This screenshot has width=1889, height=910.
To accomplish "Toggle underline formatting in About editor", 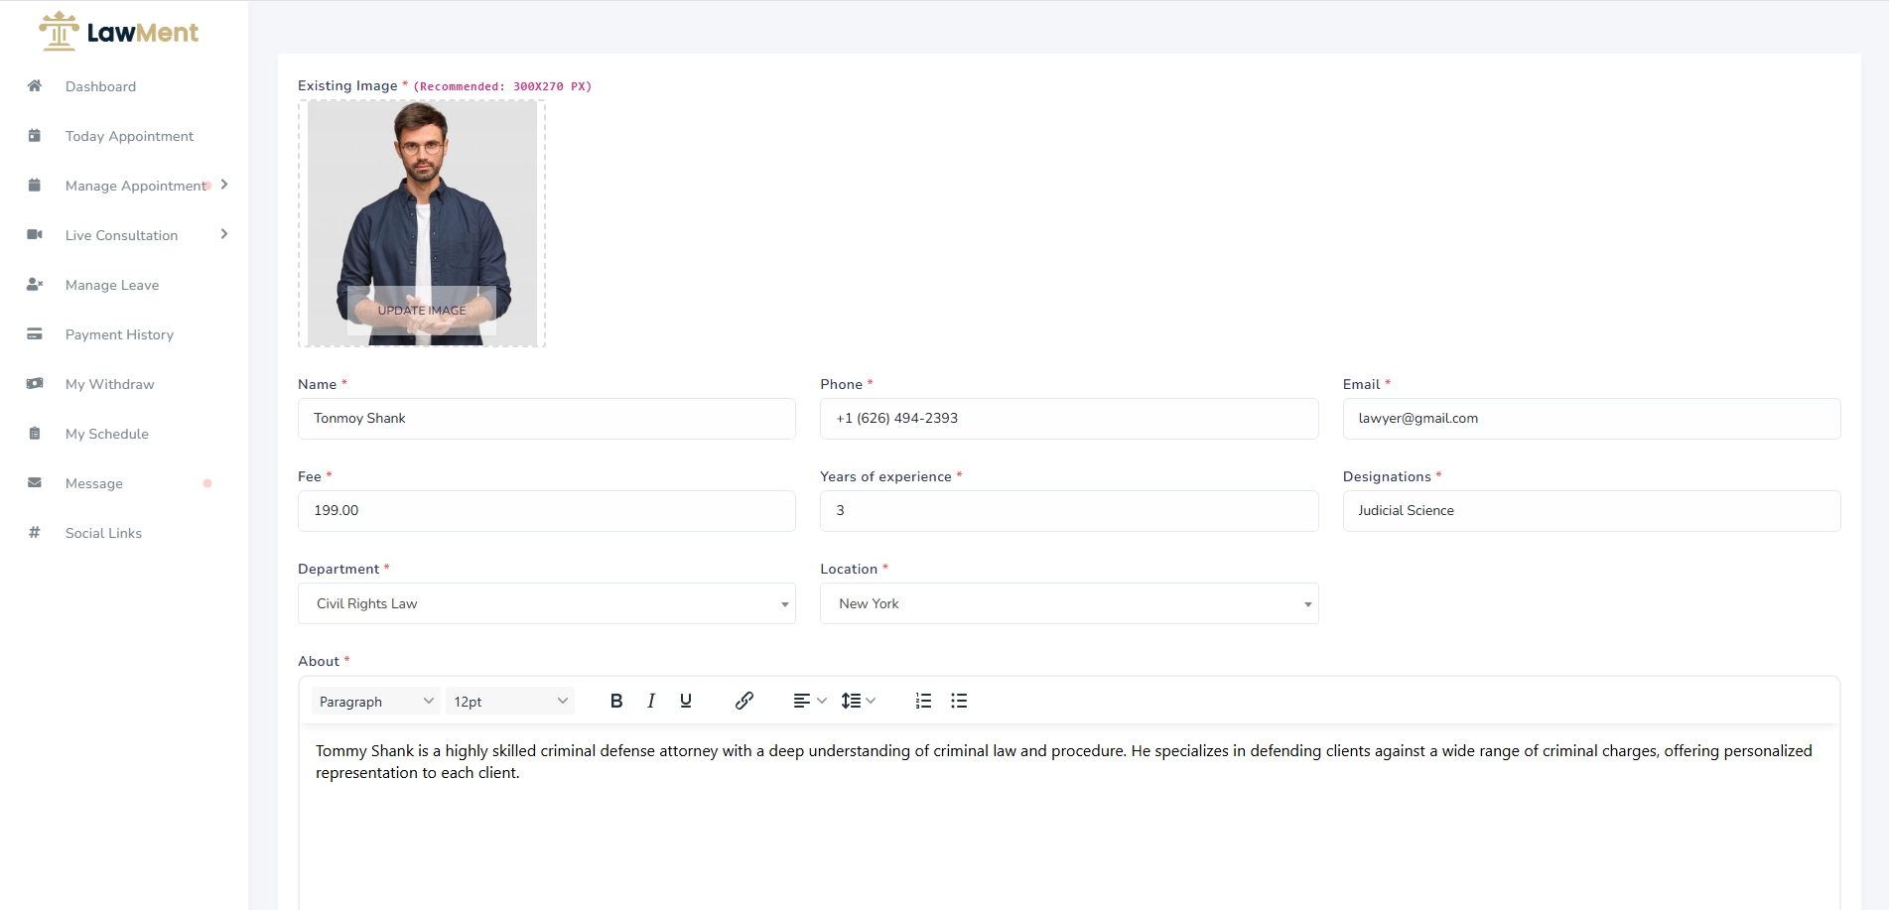I will click(x=686, y=701).
